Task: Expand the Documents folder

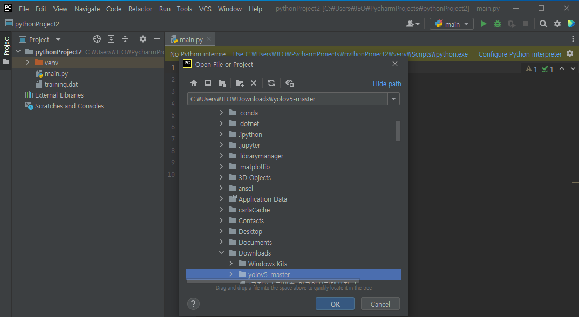Action: click(222, 242)
